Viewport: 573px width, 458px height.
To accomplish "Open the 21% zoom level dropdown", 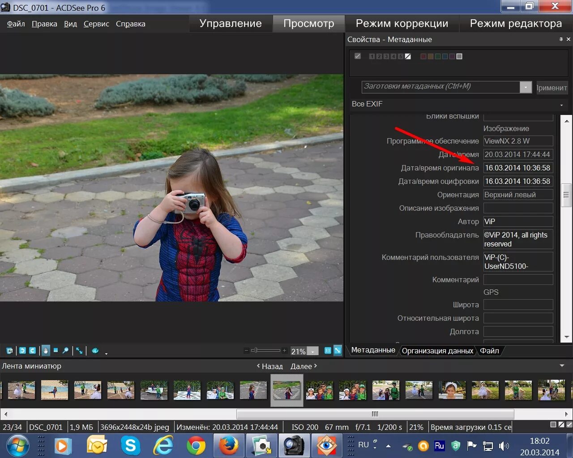I will 313,351.
